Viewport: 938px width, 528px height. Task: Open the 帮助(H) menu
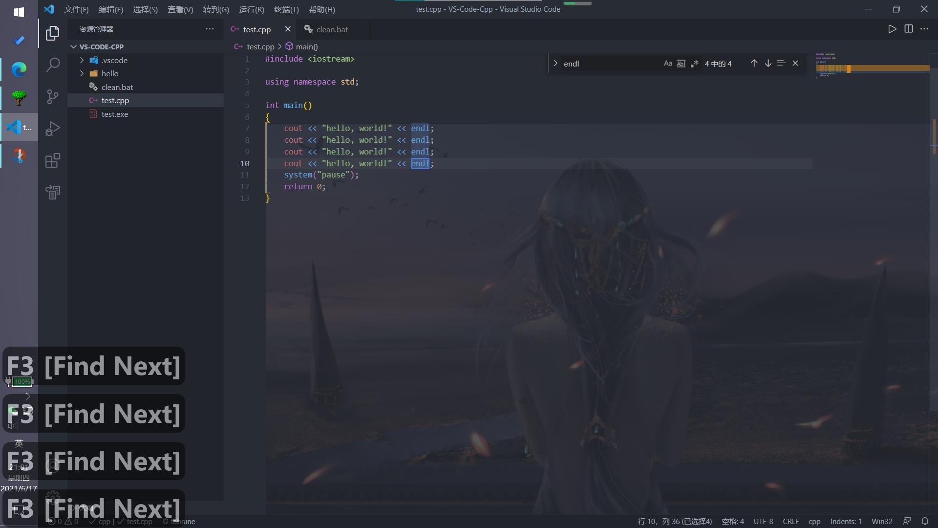pyautogui.click(x=321, y=9)
